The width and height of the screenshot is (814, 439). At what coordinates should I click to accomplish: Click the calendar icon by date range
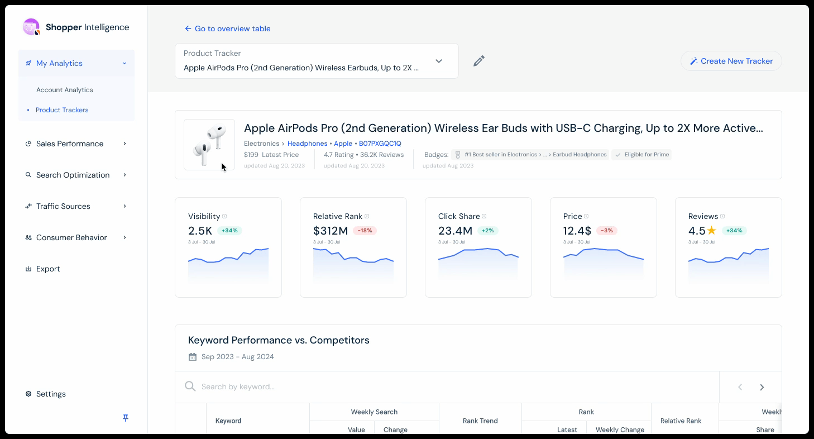click(193, 357)
